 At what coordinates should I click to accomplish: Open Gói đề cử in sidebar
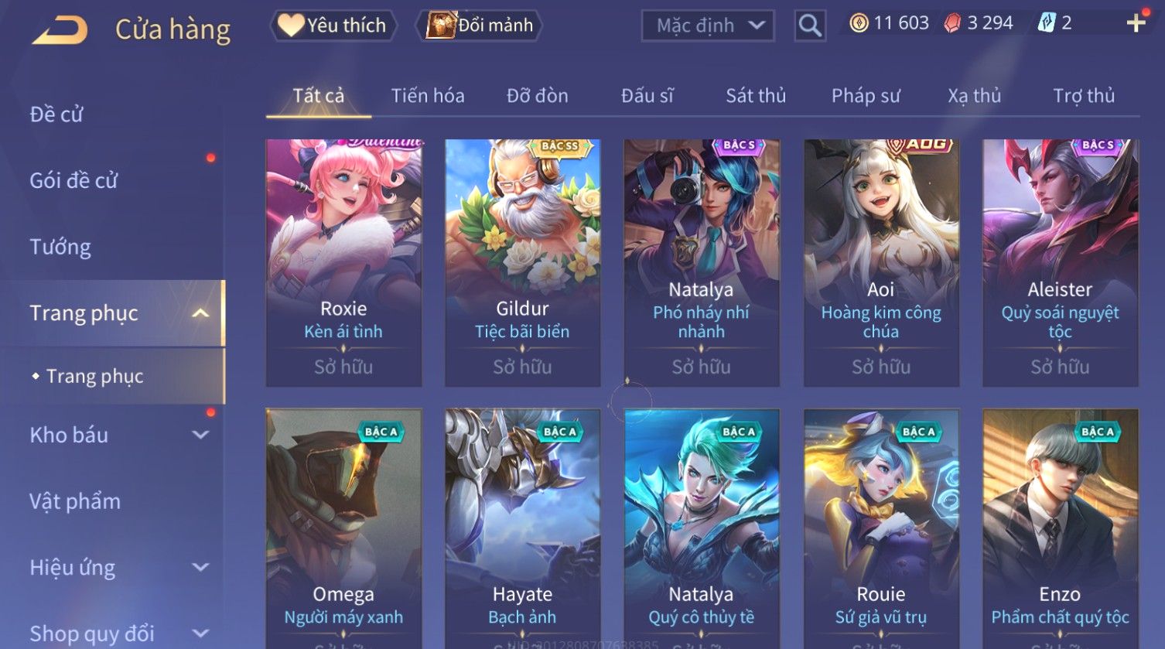(x=73, y=181)
